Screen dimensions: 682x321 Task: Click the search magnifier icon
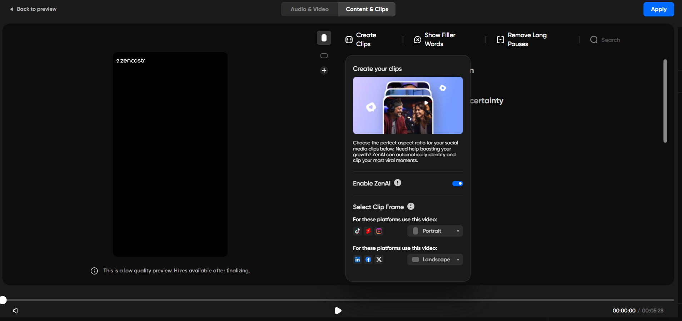(594, 40)
